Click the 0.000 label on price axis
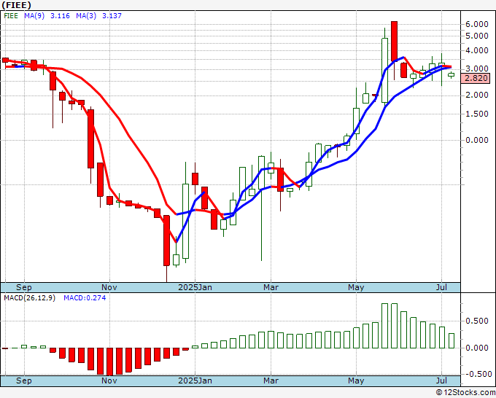This screenshot has height=398, width=496. 477,140
